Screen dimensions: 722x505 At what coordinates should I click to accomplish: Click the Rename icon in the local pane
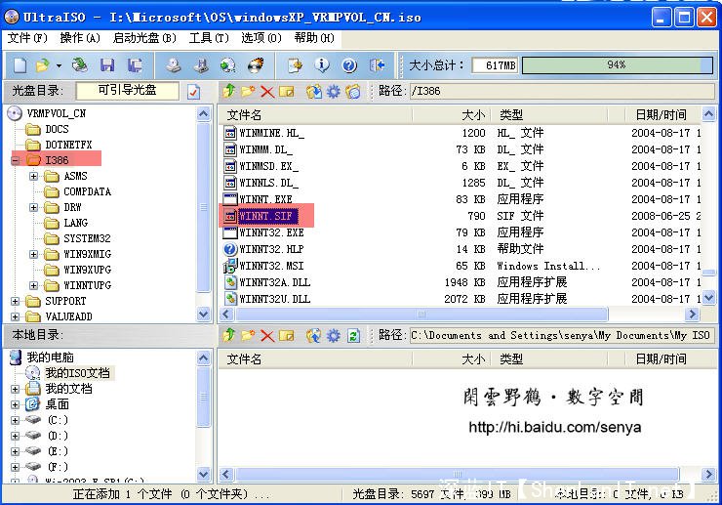(x=287, y=335)
